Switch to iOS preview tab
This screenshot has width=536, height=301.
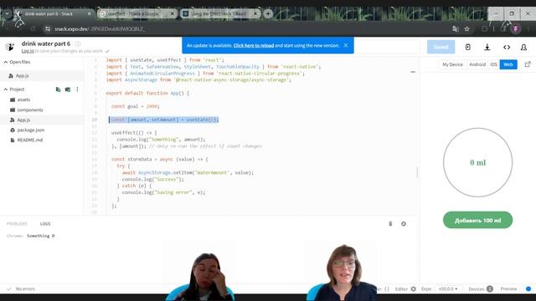(x=493, y=64)
